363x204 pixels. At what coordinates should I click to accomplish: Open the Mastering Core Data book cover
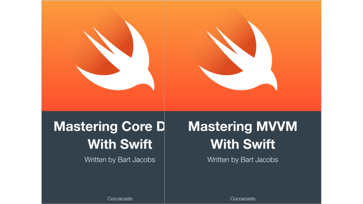(x=103, y=102)
